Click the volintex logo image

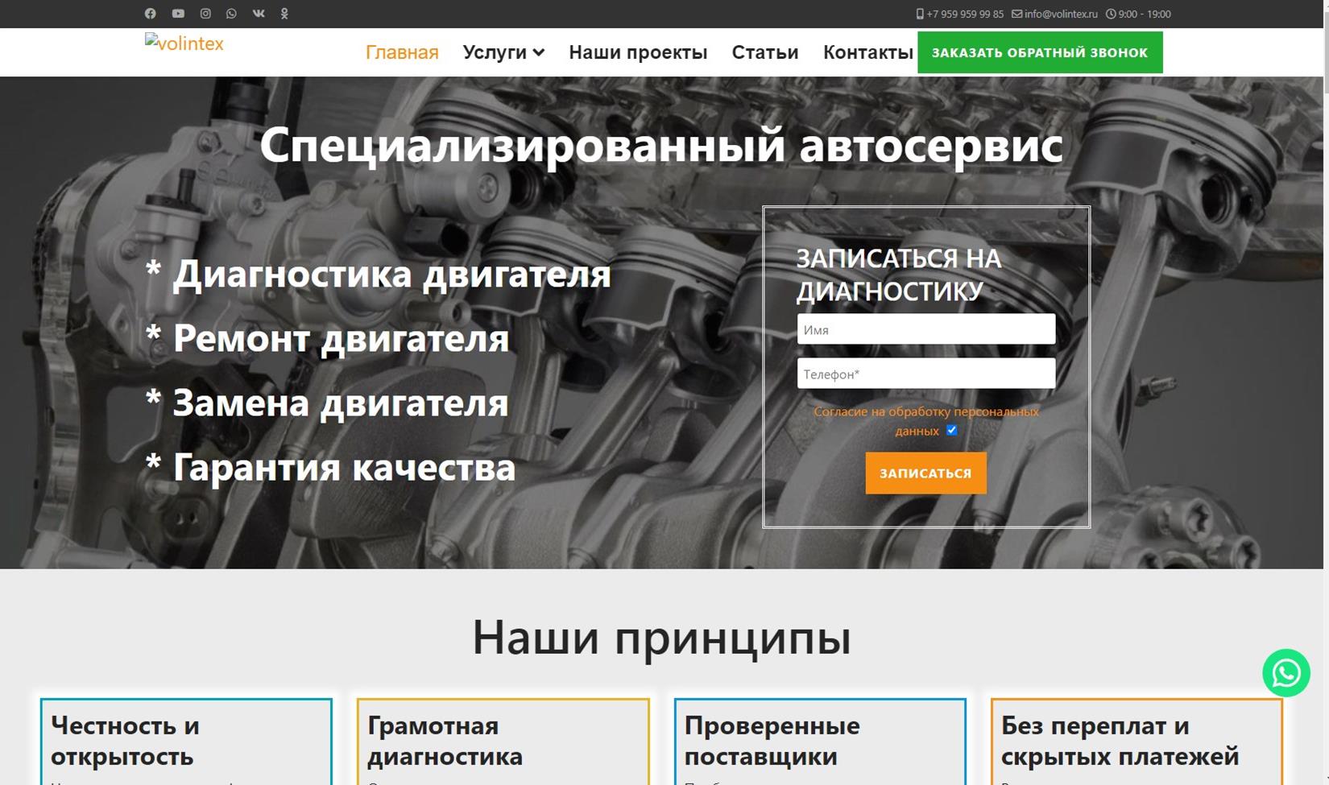click(x=184, y=43)
